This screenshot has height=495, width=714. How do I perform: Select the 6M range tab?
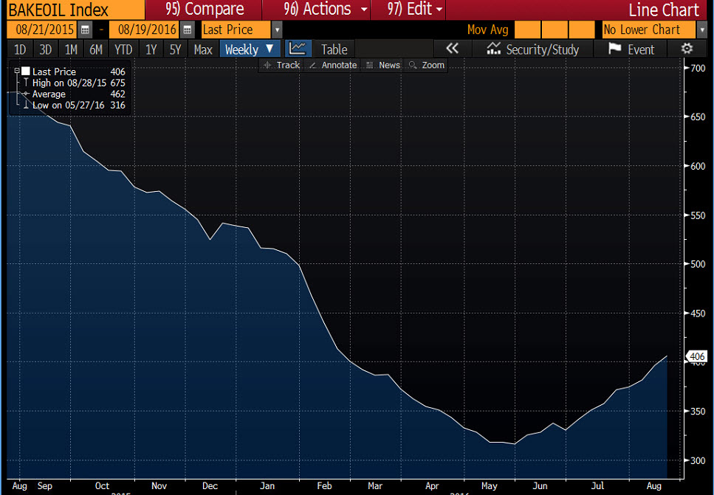click(96, 49)
